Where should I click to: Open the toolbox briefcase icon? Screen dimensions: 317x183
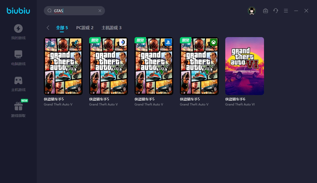pos(266,11)
